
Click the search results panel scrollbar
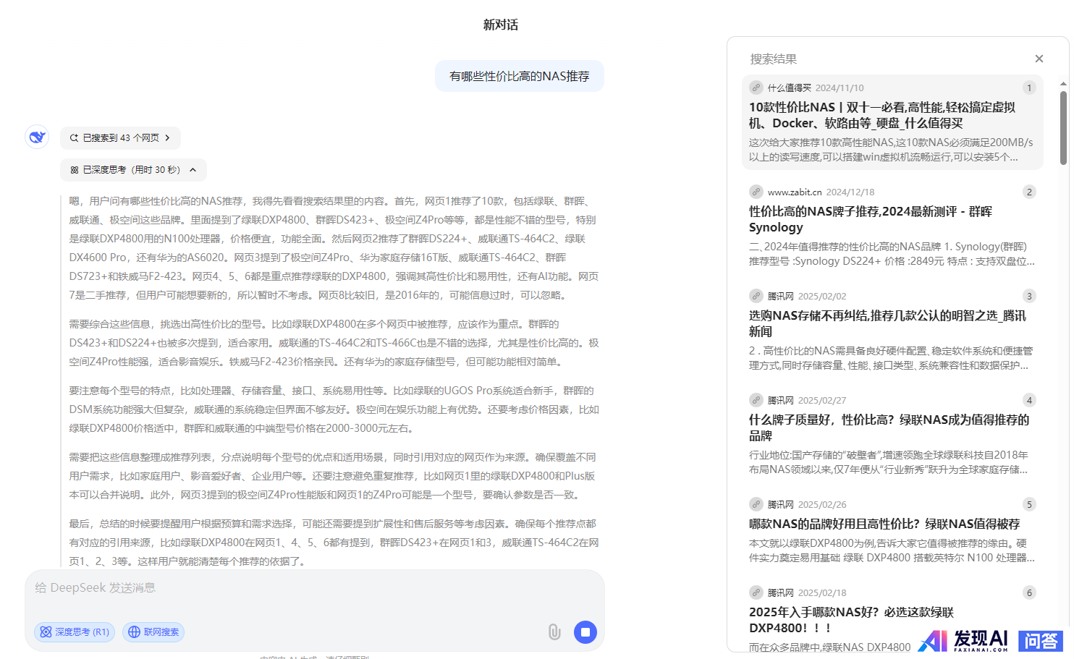[1063, 127]
